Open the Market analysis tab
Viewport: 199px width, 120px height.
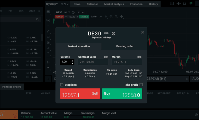114,4
